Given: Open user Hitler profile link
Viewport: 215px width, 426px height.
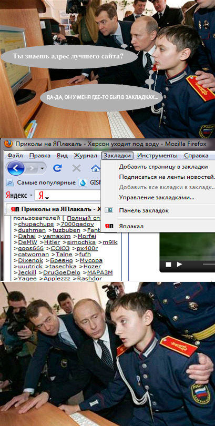Looking at the screenshot, I should pyautogui.click(x=52, y=242).
